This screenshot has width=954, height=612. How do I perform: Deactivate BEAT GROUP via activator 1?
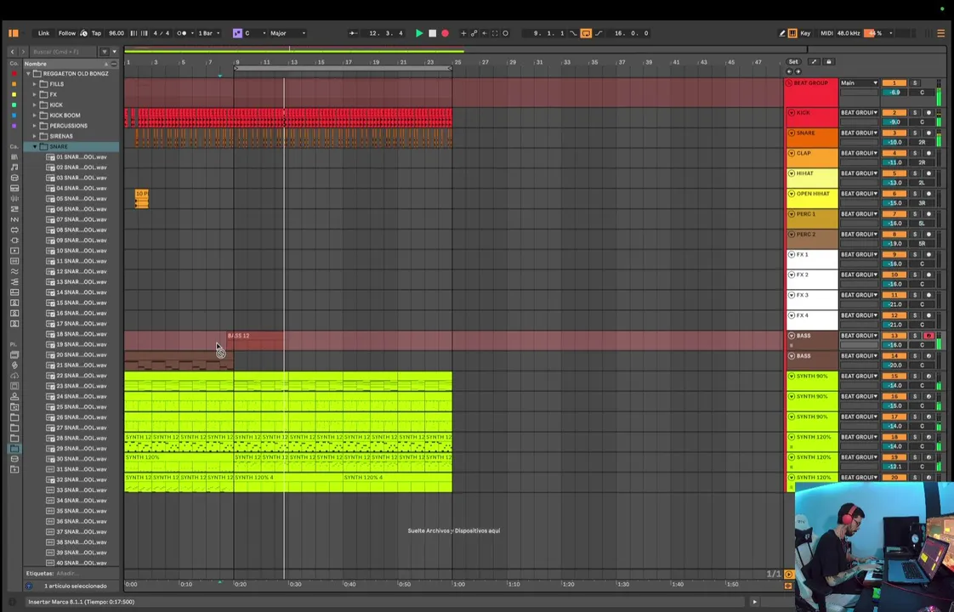click(894, 82)
